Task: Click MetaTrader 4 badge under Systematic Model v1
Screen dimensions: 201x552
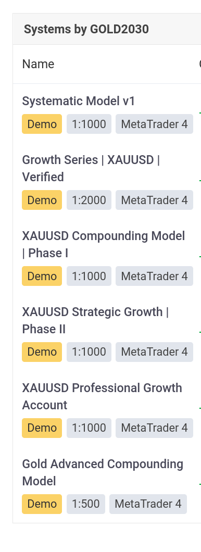Action: pyautogui.click(x=154, y=124)
